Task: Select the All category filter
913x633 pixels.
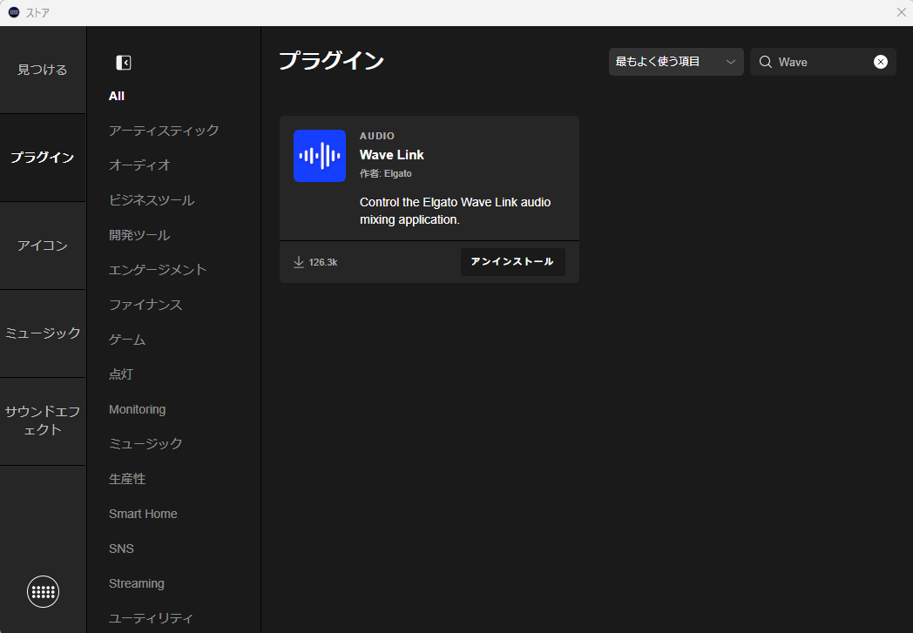Action: (117, 96)
